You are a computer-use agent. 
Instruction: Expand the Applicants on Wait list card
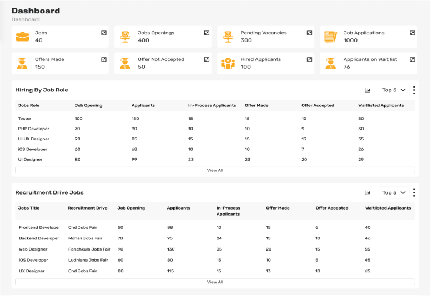412,59
